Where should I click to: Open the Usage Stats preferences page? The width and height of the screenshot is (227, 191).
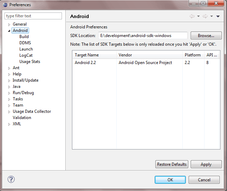coord(30,62)
